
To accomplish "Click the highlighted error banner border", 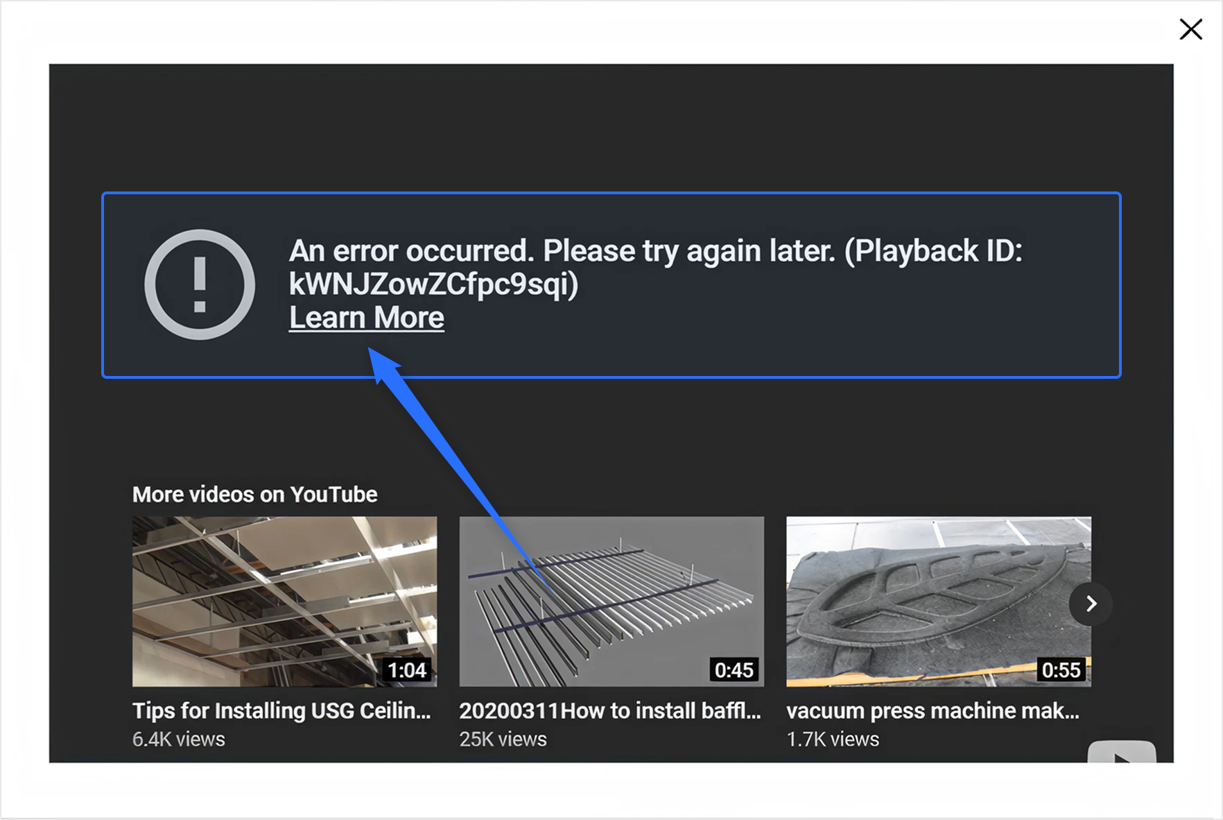I will point(611,194).
